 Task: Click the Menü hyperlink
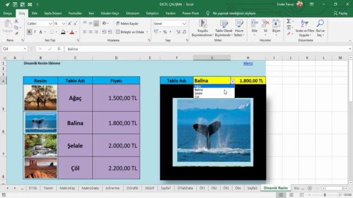pos(248,63)
